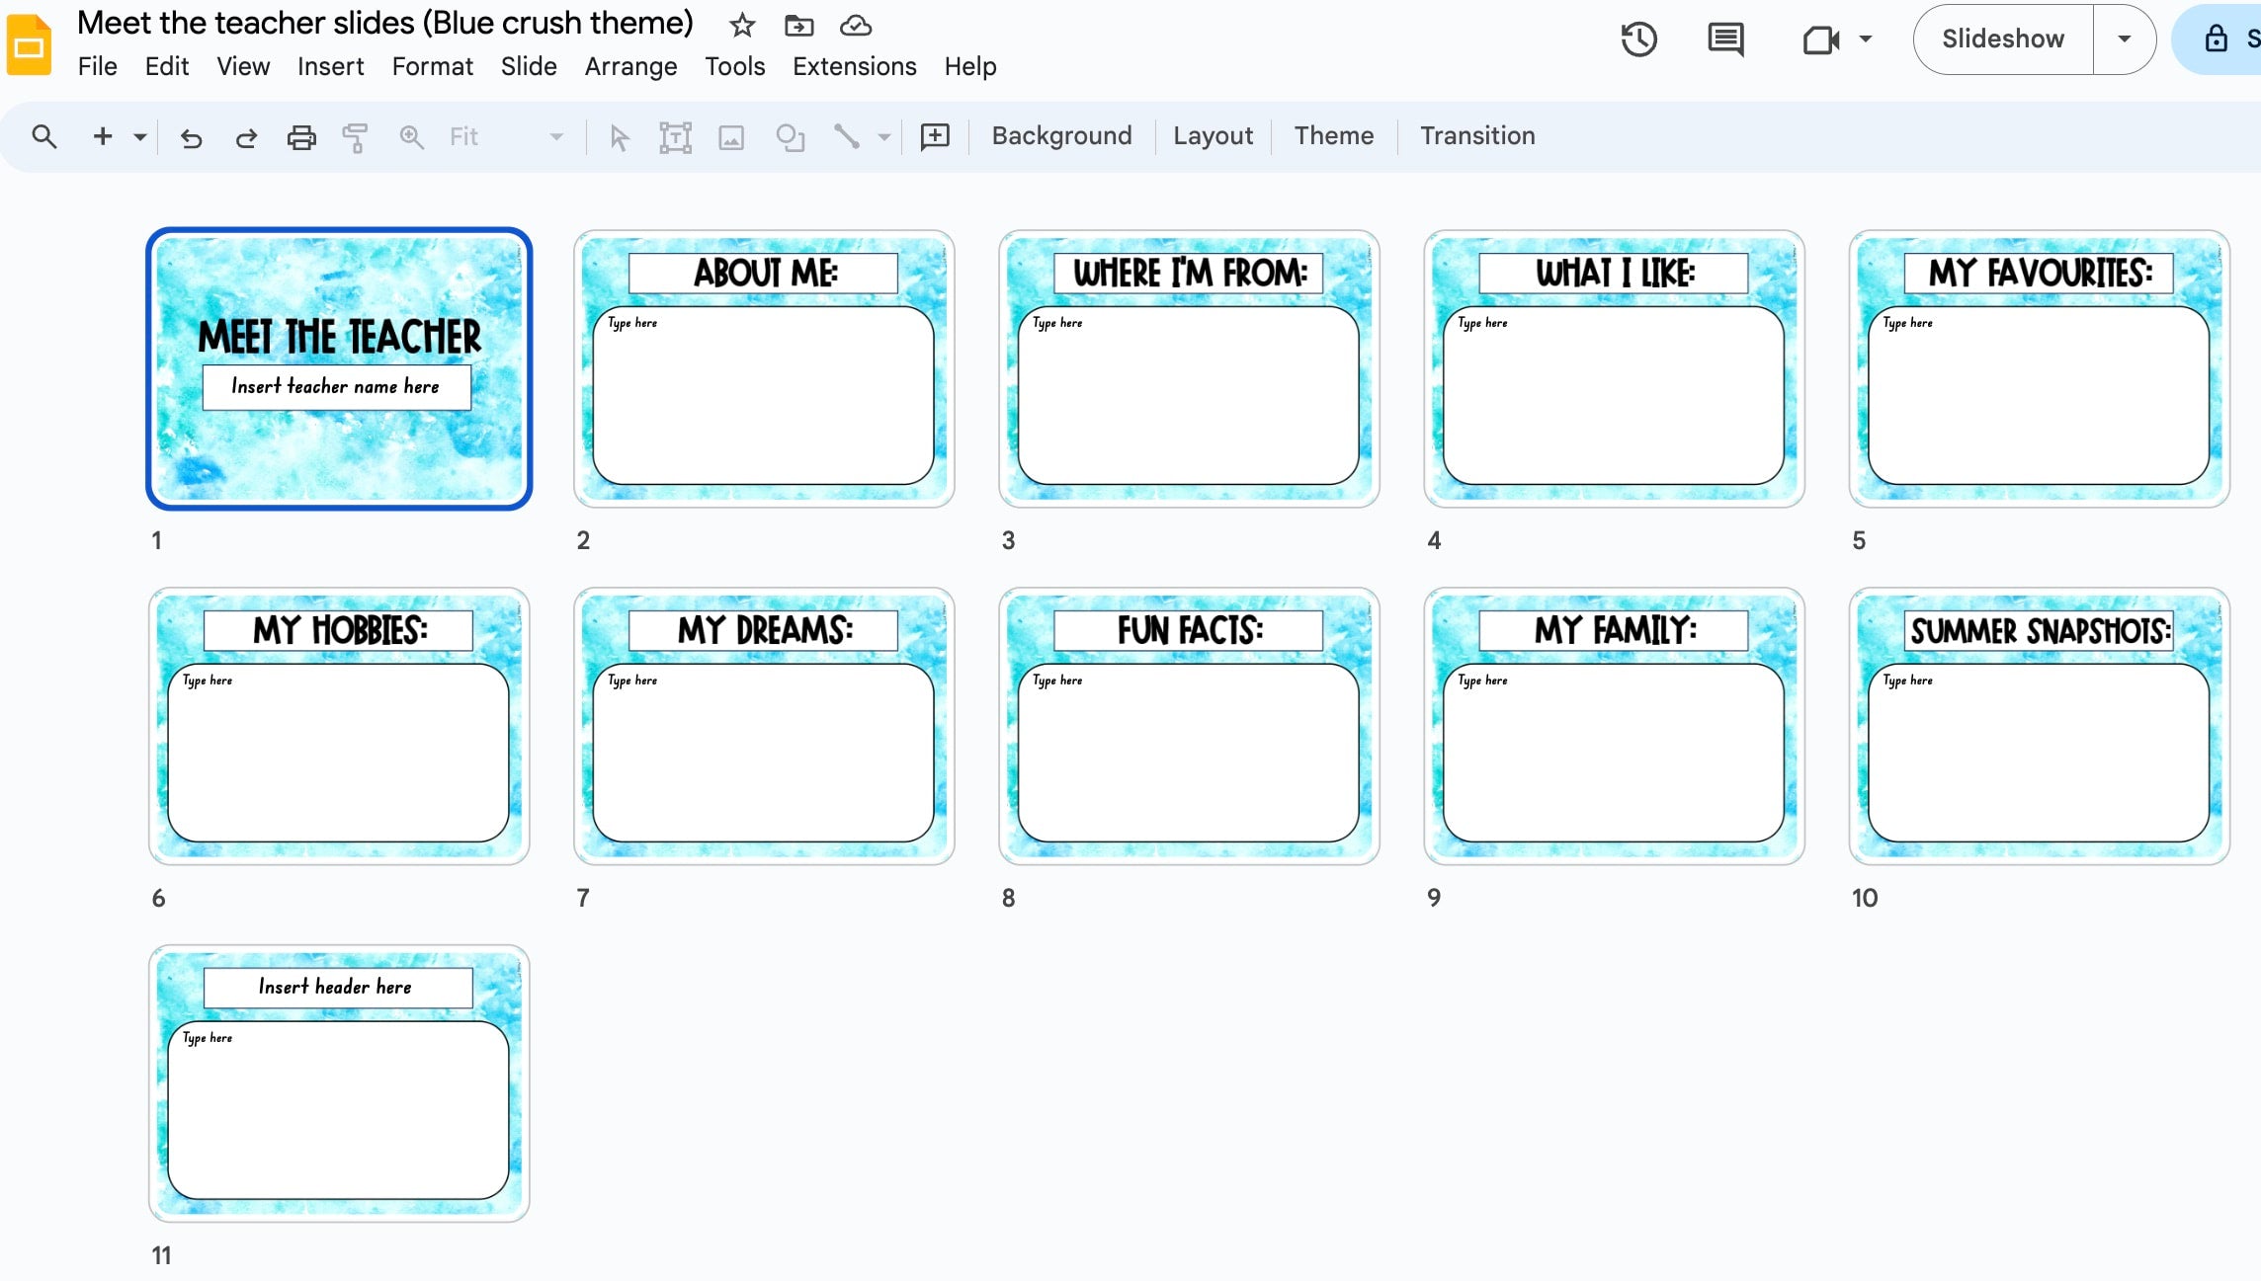This screenshot has height=1281, width=2261.
Task: Click the paint format roller icon
Action: pyautogui.click(x=355, y=137)
